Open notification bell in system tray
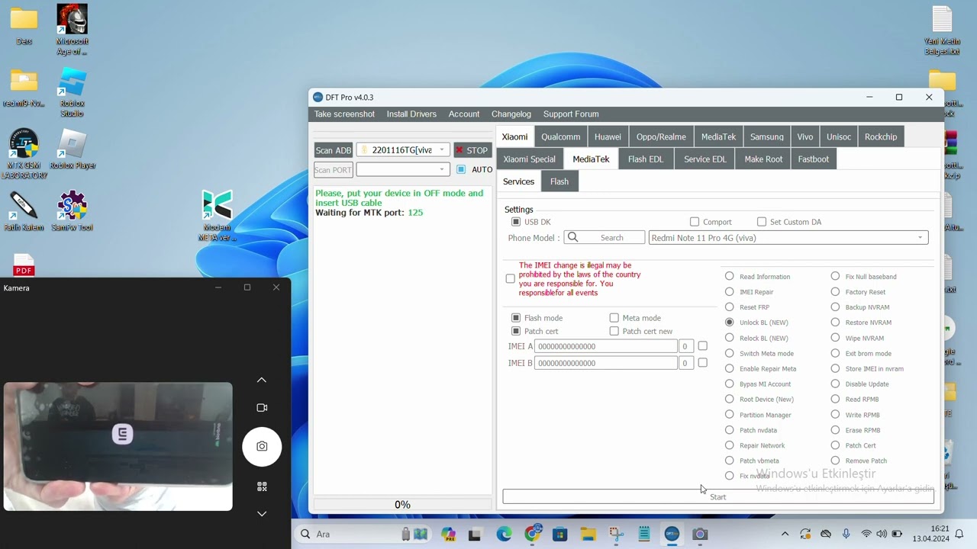 tap(959, 535)
